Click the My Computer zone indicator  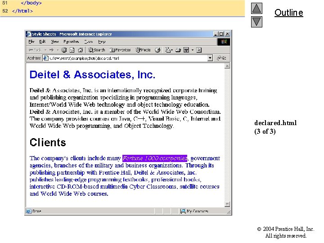[x=194, y=211]
